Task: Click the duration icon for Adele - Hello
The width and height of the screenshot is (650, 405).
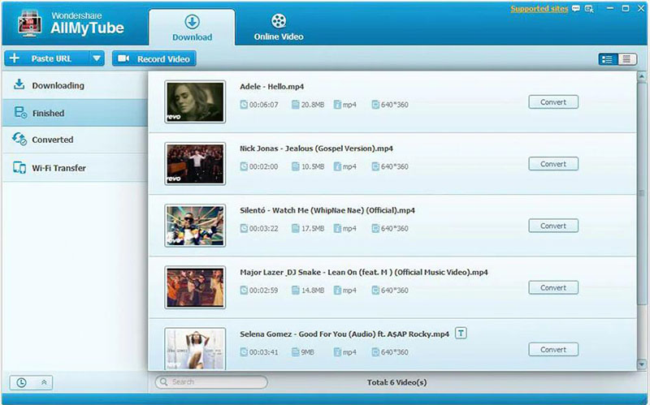Action: click(244, 105)
